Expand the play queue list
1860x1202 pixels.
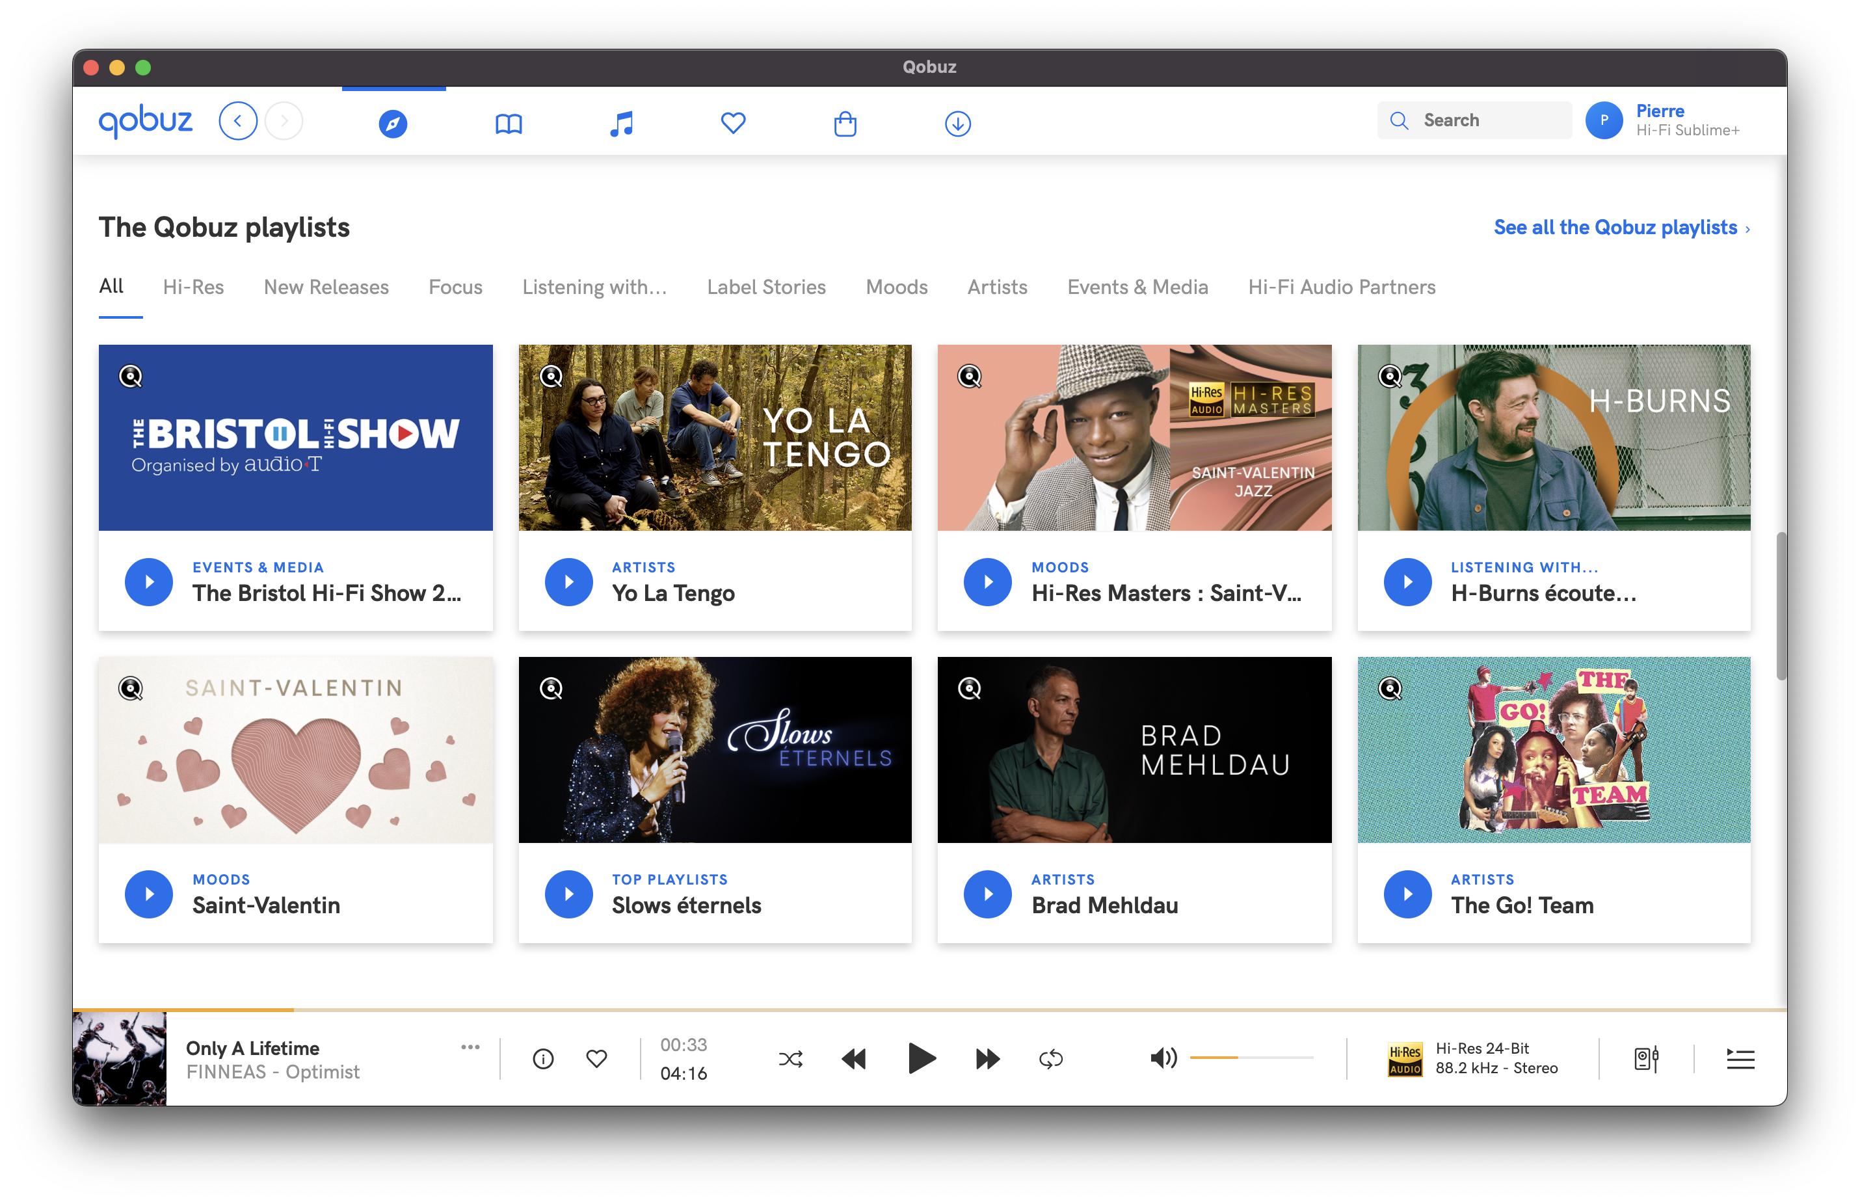click(x=1740, y=1058)
